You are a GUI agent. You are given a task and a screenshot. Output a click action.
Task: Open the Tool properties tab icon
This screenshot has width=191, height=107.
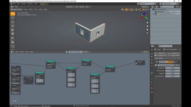coord(152,50)
